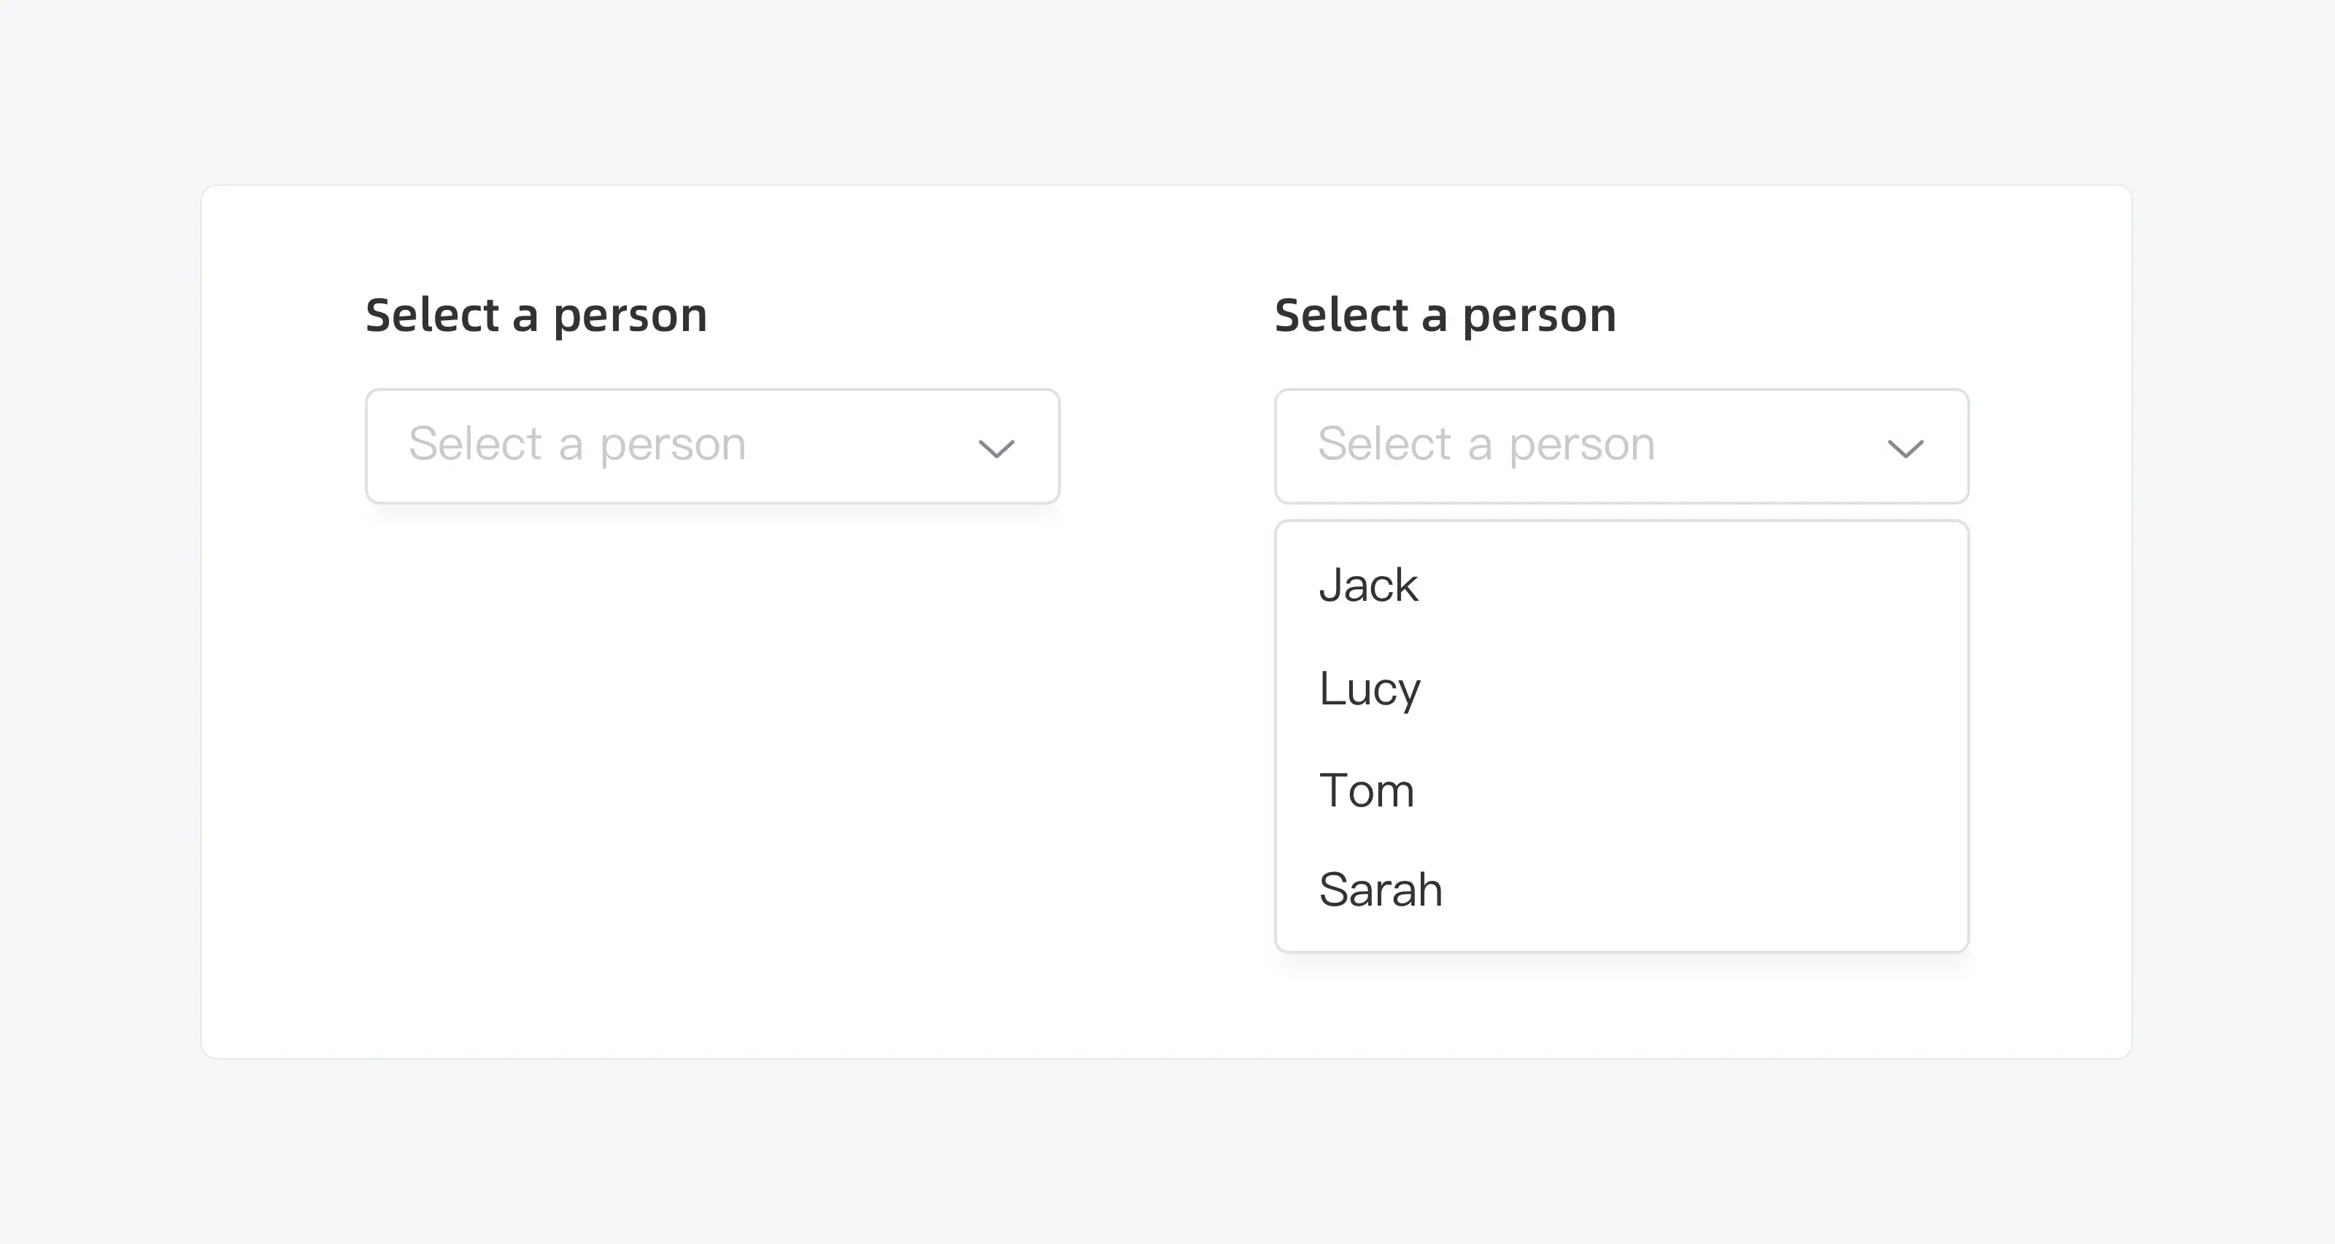
Task: Collapse the open right Select a person dropdown
Action: [x=1621, y=446]
